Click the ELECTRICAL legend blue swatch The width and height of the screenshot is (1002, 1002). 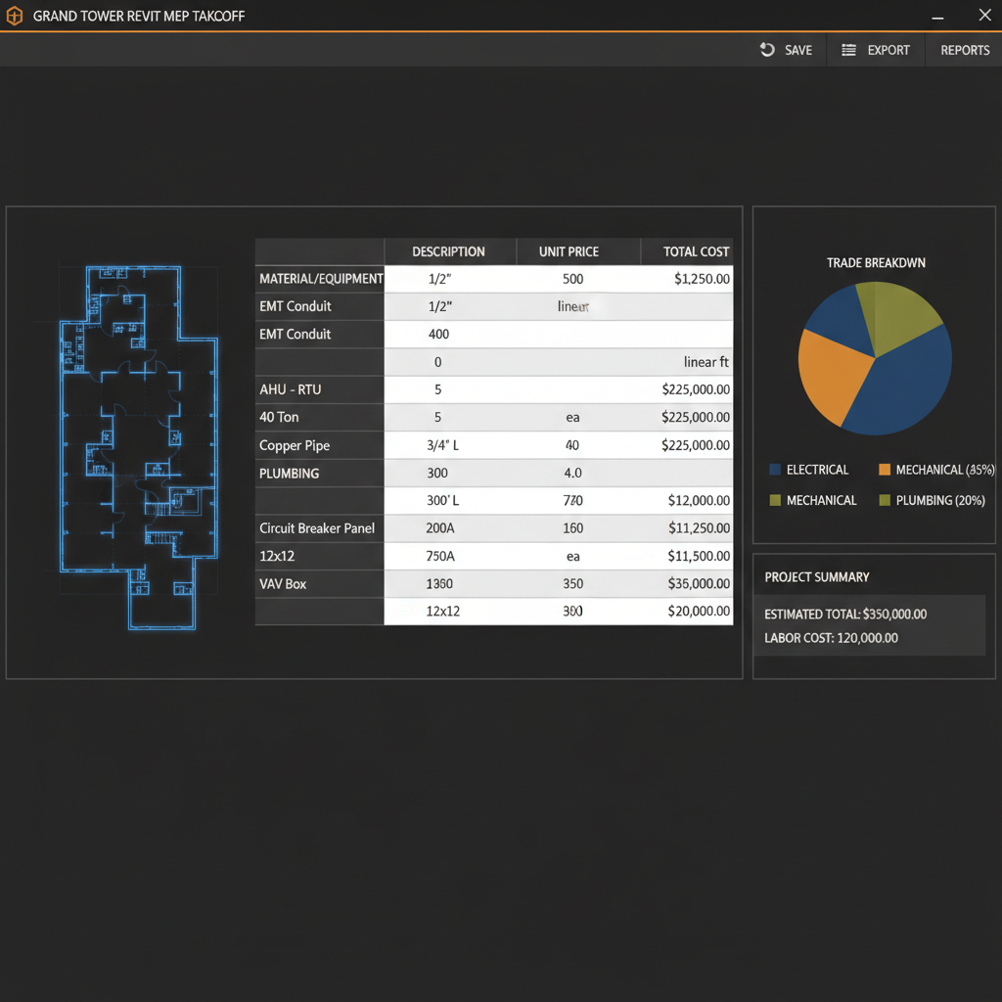(x=775, y=470)
